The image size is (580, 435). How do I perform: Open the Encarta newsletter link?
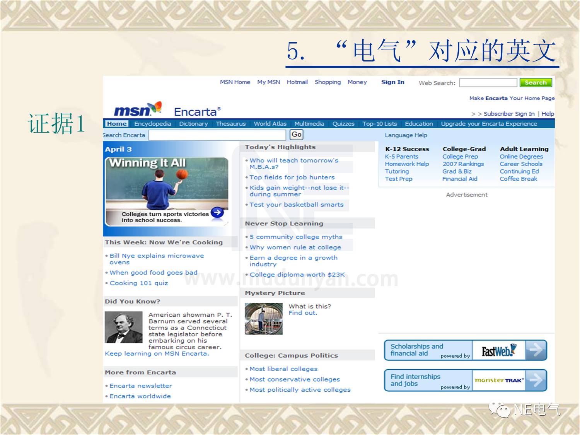141,386
